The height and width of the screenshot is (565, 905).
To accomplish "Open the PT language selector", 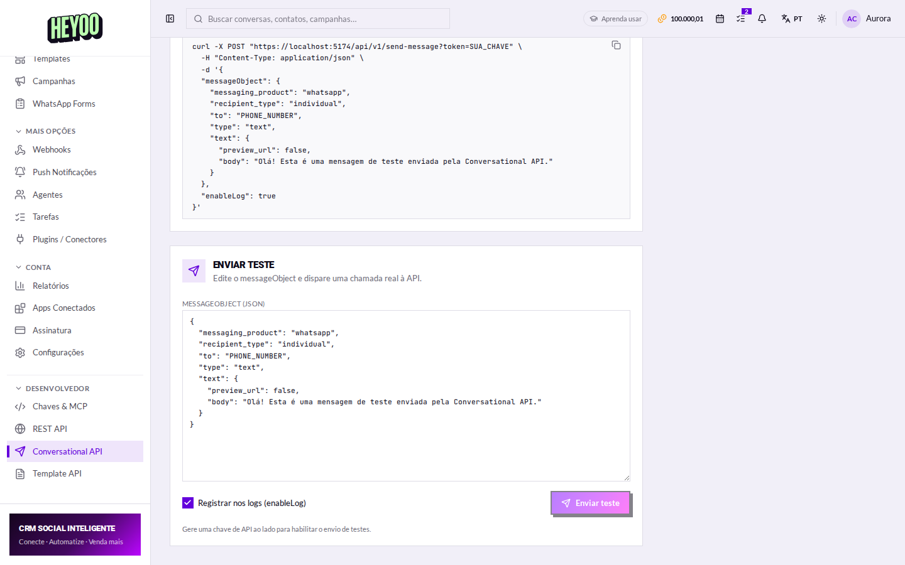I will tap(792, 19).
